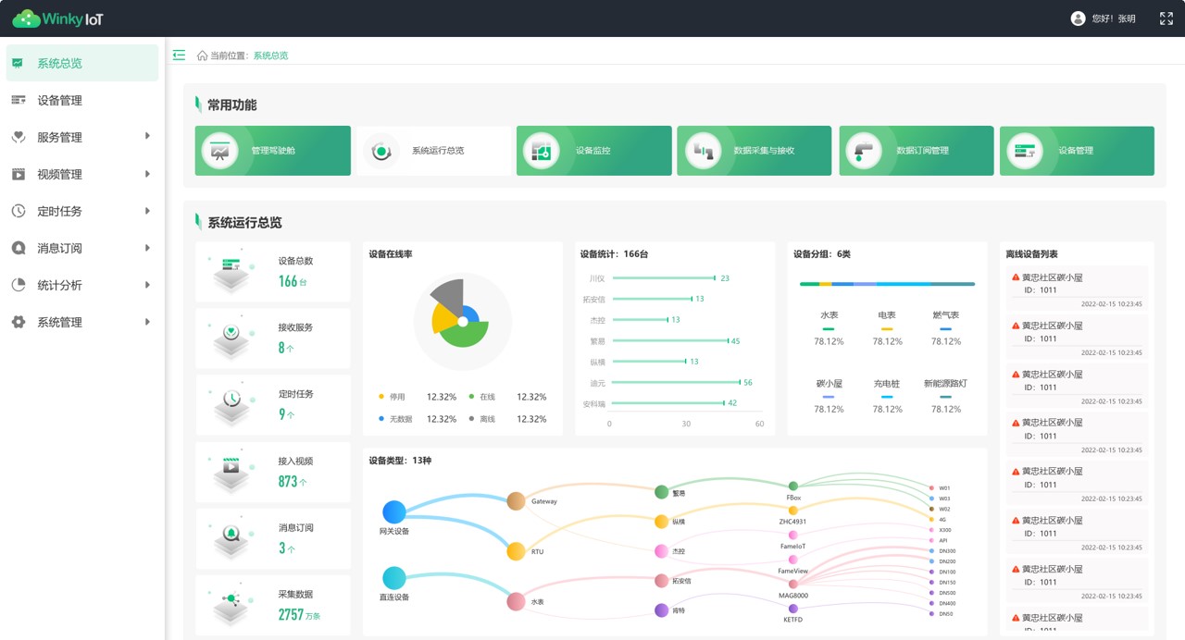
Task: Click the 视频管理 play icon in sidebar
Action: (19, 174)
